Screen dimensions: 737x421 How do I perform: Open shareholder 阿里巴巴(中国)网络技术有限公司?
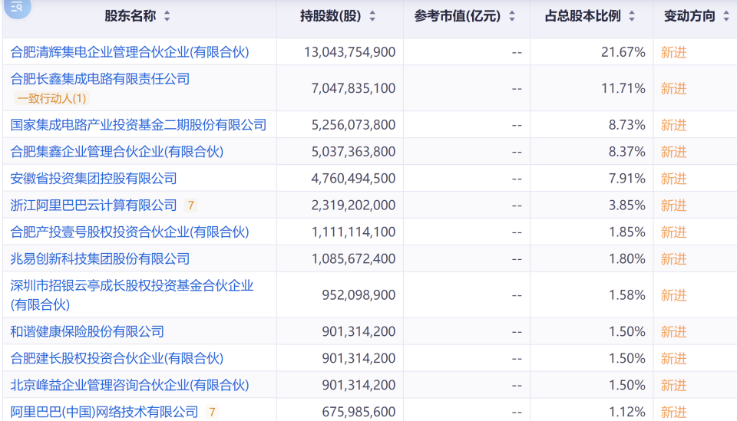(x=104, y=412)
